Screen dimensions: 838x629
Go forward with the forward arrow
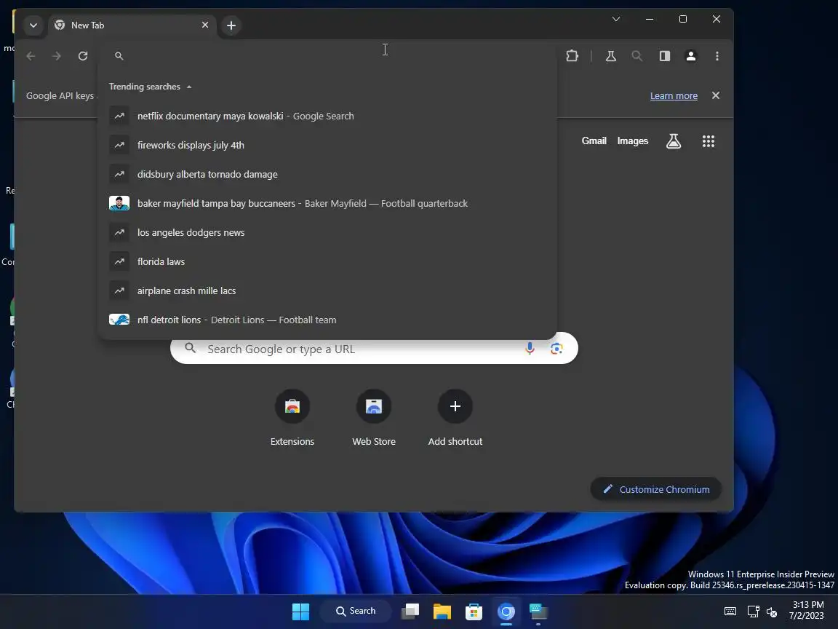coord(57,55)
